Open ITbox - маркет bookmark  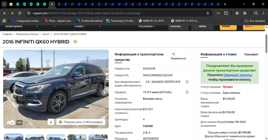[x=58, y=21]
